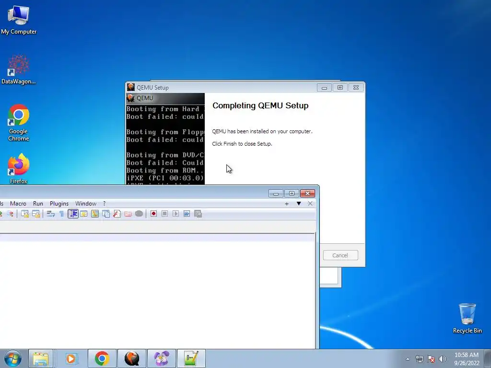This screenshot has height=368, width=491.
Task: Minimize the QEMU Setup window
Action: pos(324,88)
